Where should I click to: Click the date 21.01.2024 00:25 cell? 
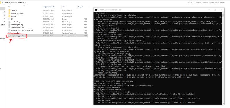(x=49, y=11)
